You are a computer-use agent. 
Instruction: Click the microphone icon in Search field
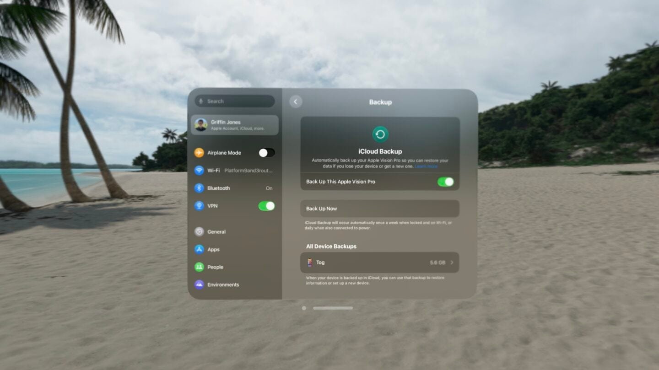tap(201, 101)
